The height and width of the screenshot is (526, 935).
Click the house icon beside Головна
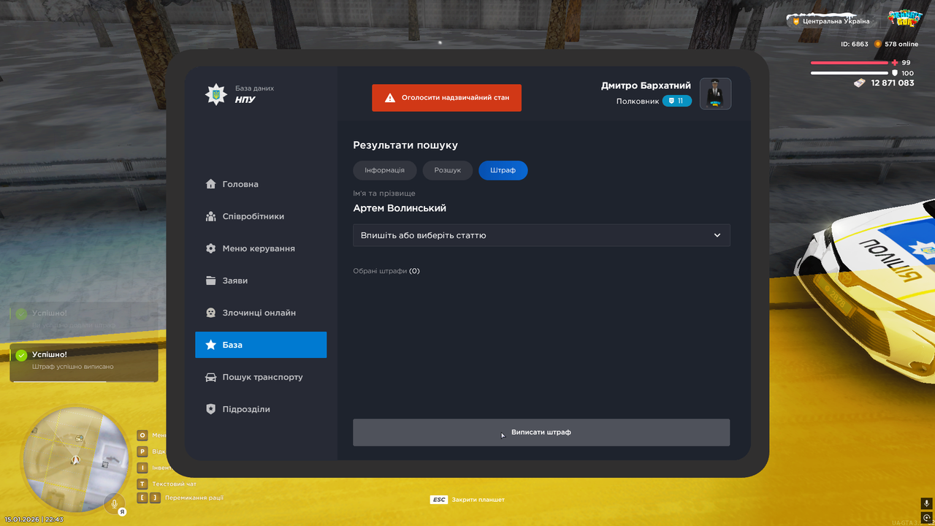coord(210,184)
